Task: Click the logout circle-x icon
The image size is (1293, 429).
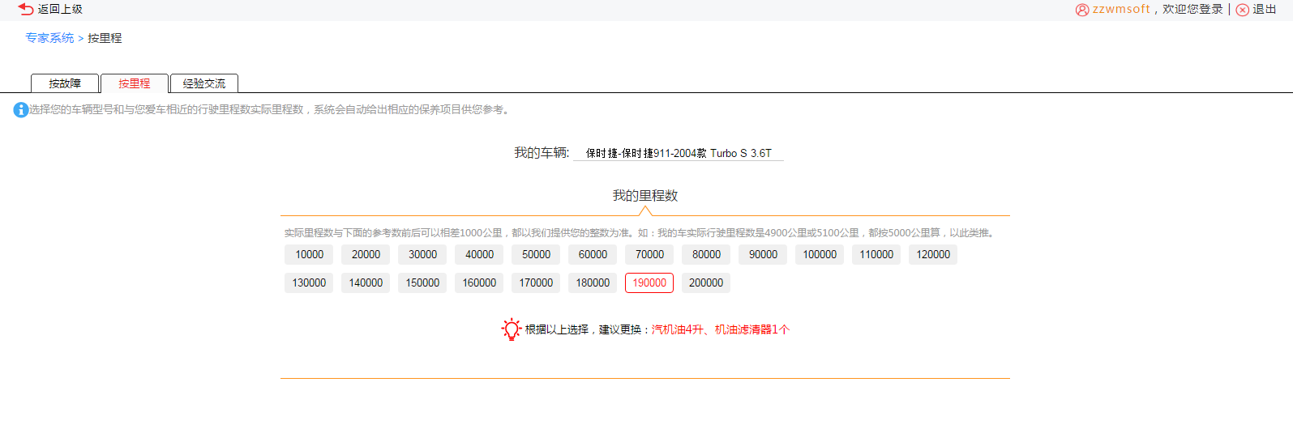Action: (x=1242, y=10)
